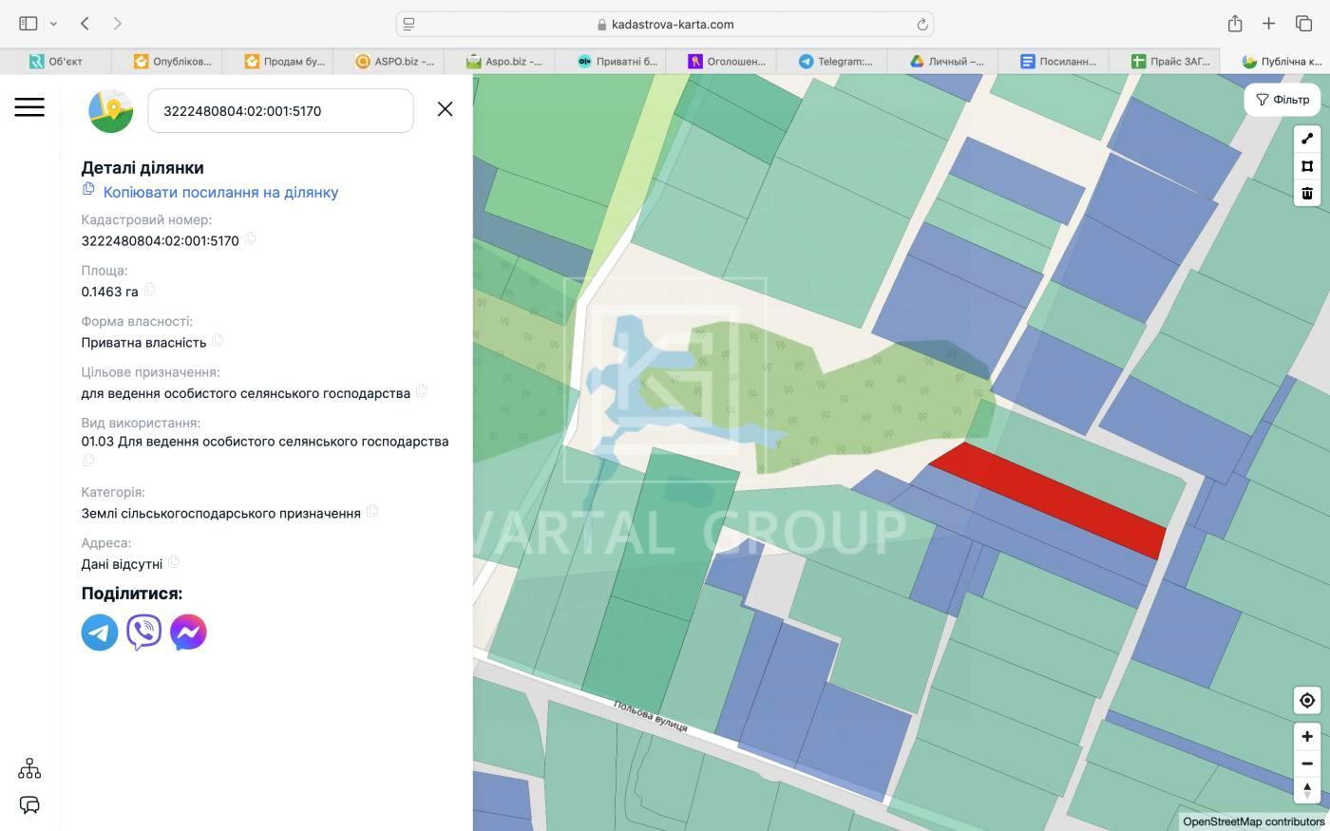Switch to the Telegram browser tab
Screen dimensions: 1330x831
[x=836, y=62]
